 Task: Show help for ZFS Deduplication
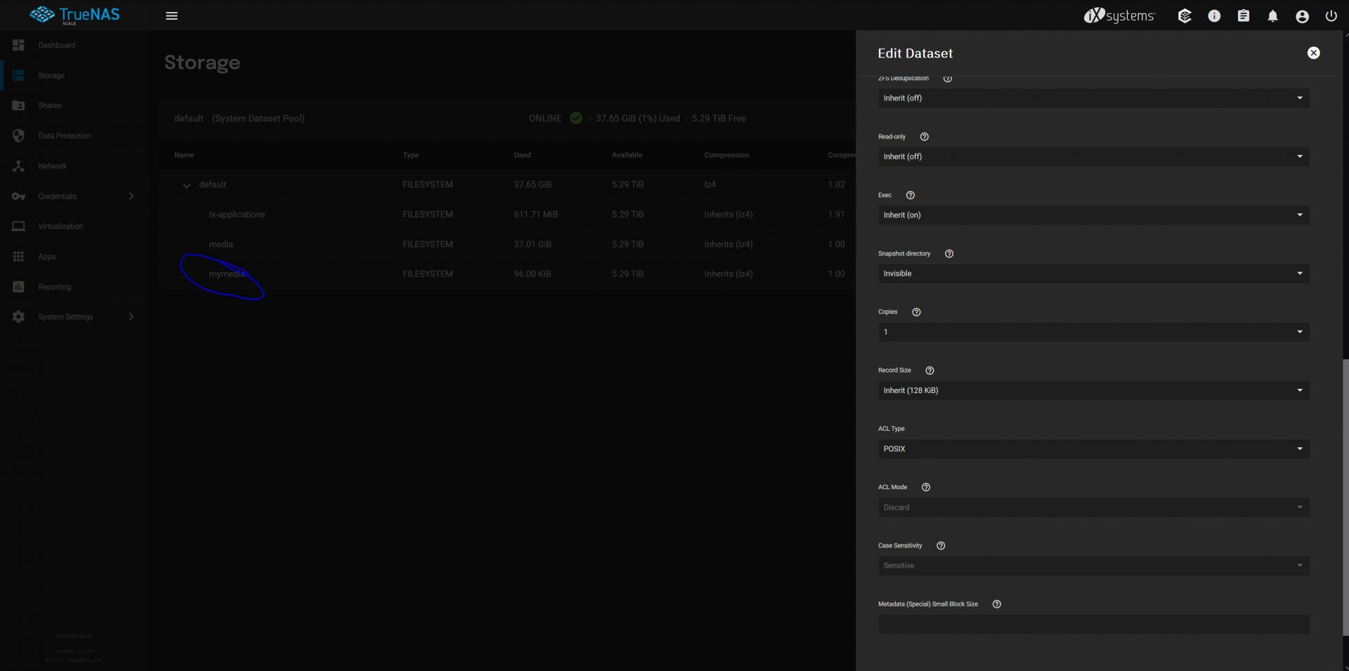coord(947,78)
